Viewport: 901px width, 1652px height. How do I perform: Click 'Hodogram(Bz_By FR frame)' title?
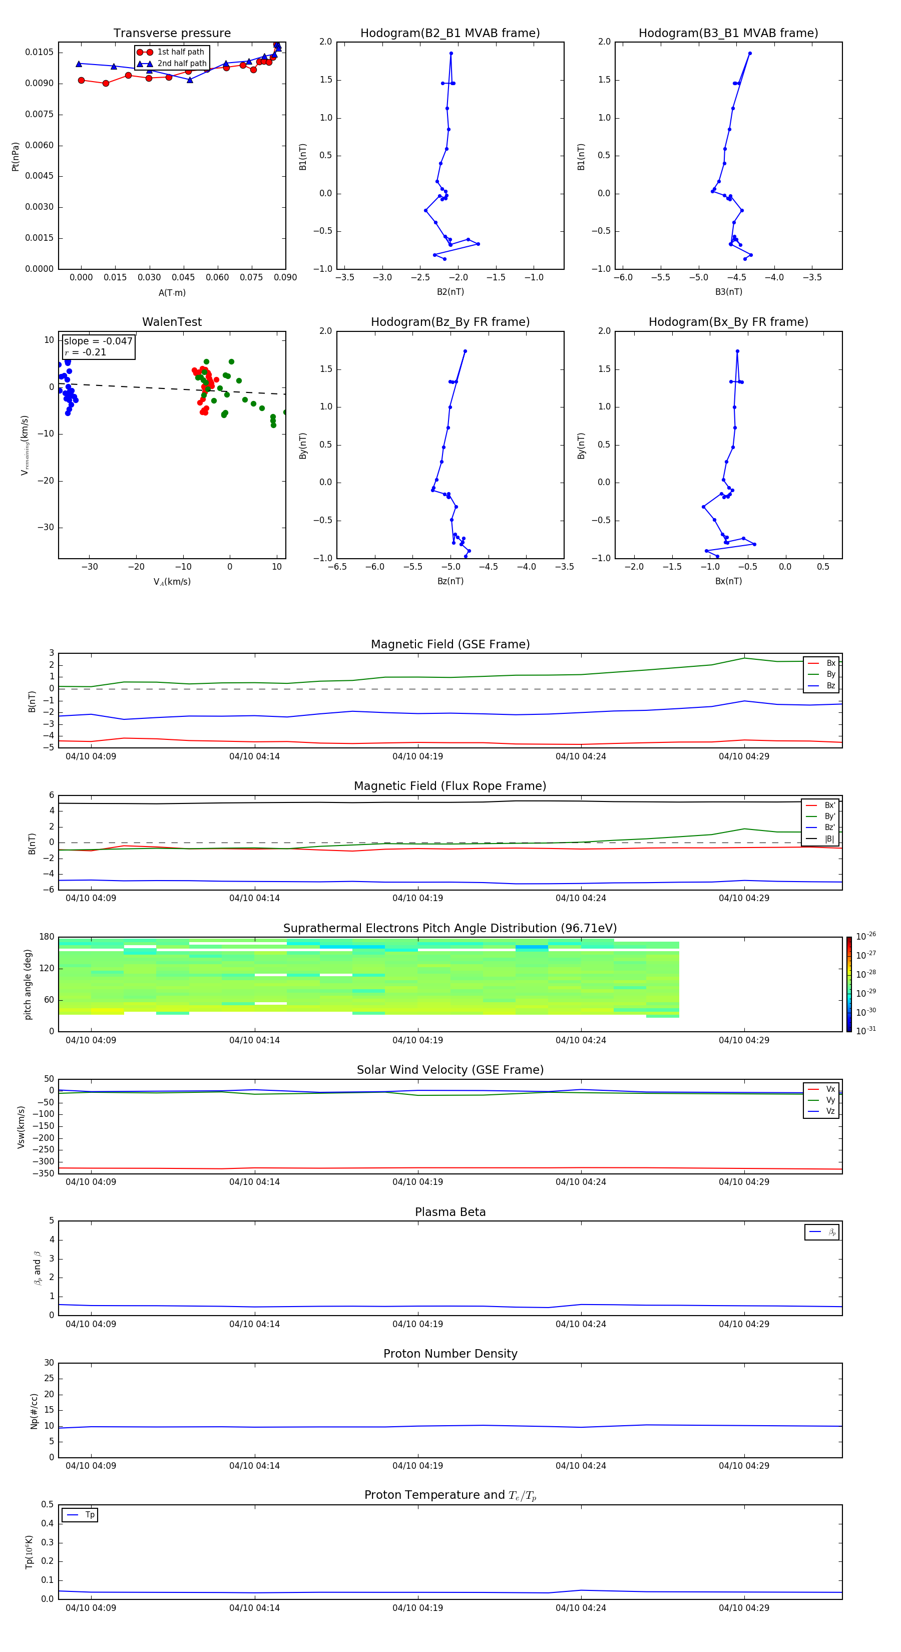point(450,322)
